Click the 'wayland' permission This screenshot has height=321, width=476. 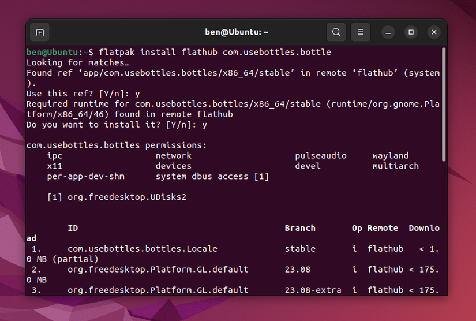[391, 156]
